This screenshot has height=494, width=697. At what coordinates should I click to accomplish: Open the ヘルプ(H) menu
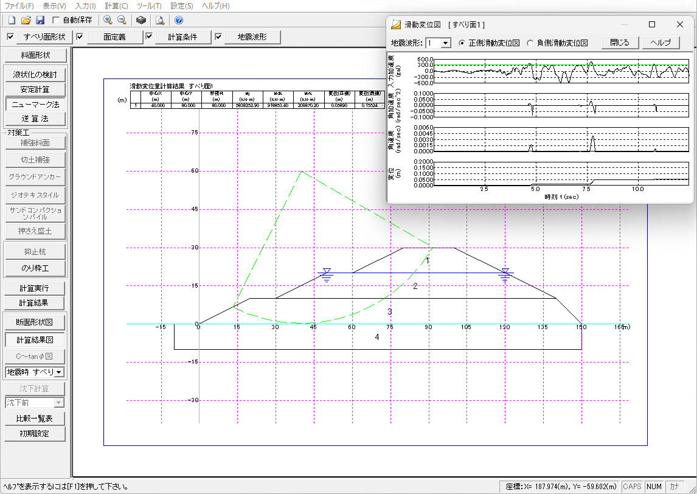[215, 6]
